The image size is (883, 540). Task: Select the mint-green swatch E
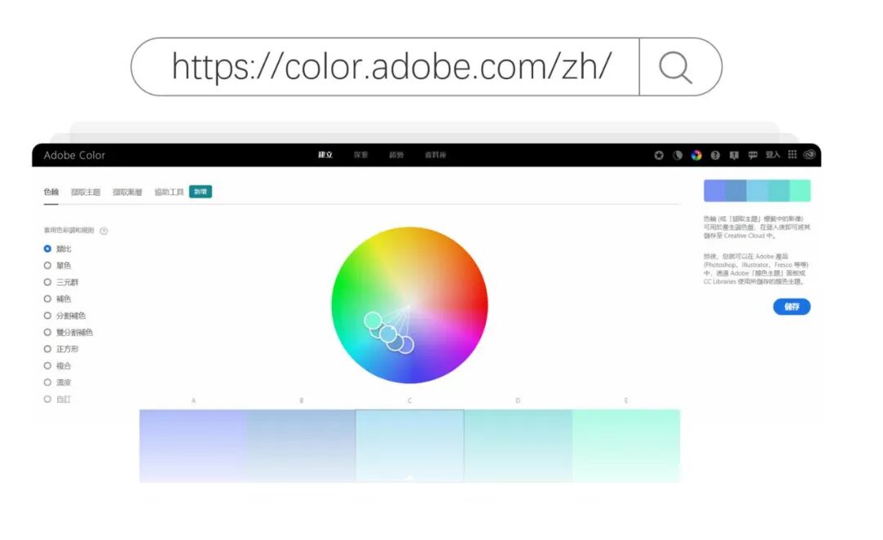click(626, 445)
